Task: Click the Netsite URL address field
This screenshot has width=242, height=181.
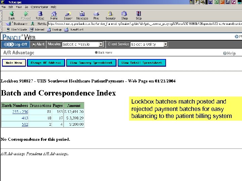Action: click(x=145, y=24)
